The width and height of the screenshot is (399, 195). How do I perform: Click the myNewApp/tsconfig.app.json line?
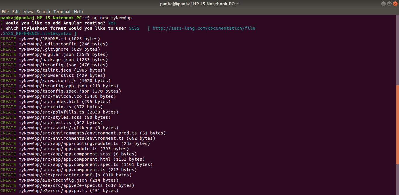59,86
